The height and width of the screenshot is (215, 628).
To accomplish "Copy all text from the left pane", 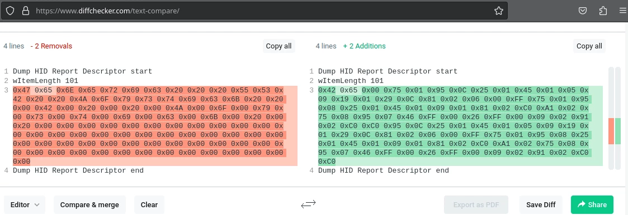I will [278, 46].
